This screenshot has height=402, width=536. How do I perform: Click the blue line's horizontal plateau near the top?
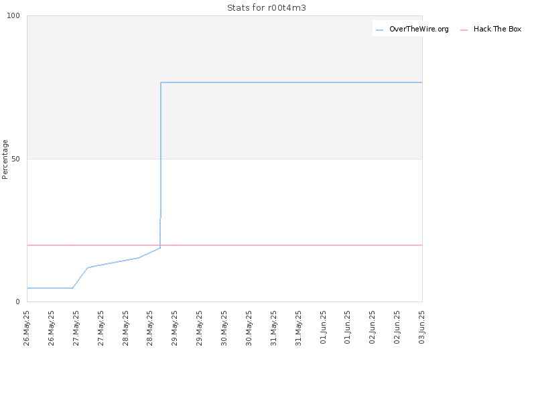291,82
